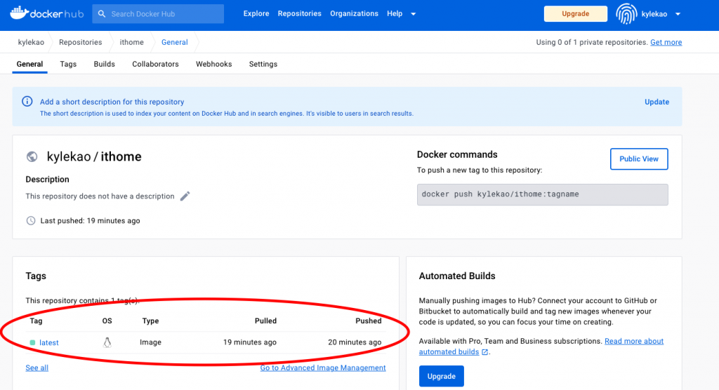719x390 pixels.
Task: Expand the Help dropdown arrow
Action: point(413,14)
